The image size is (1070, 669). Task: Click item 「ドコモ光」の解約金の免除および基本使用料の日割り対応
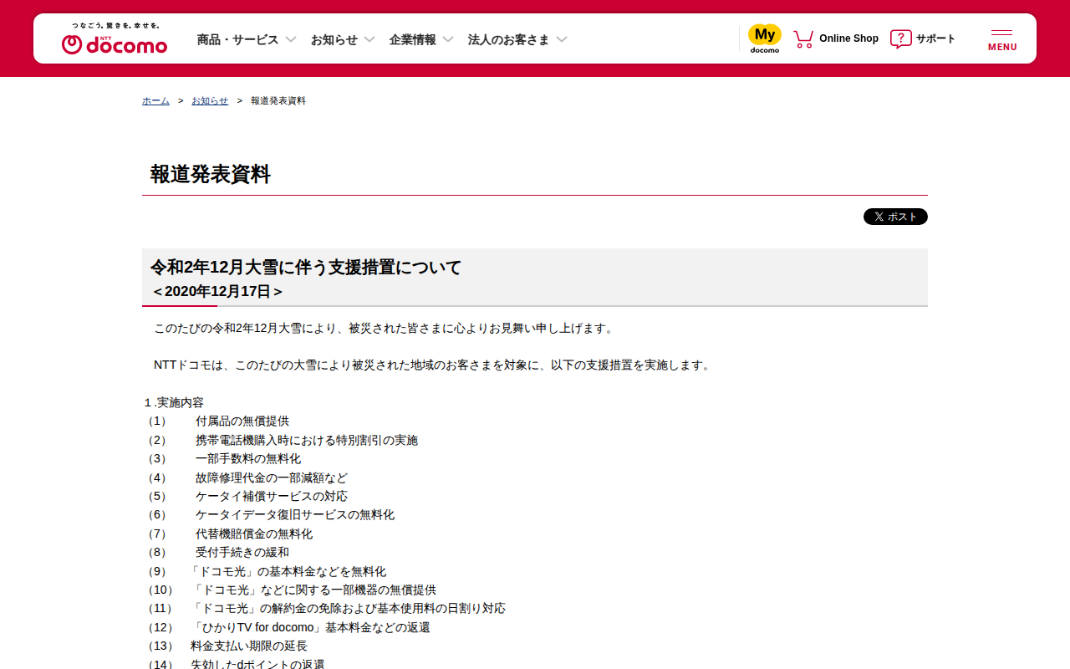[x=348, y=609]
